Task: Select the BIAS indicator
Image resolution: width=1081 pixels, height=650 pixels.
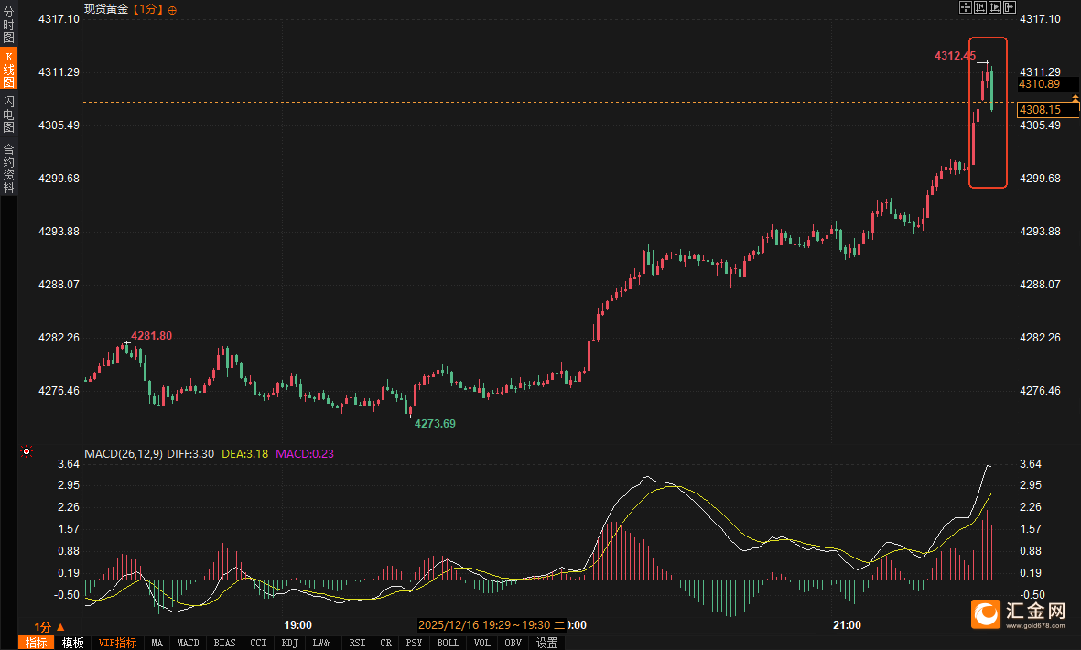Action: point(224,643)
